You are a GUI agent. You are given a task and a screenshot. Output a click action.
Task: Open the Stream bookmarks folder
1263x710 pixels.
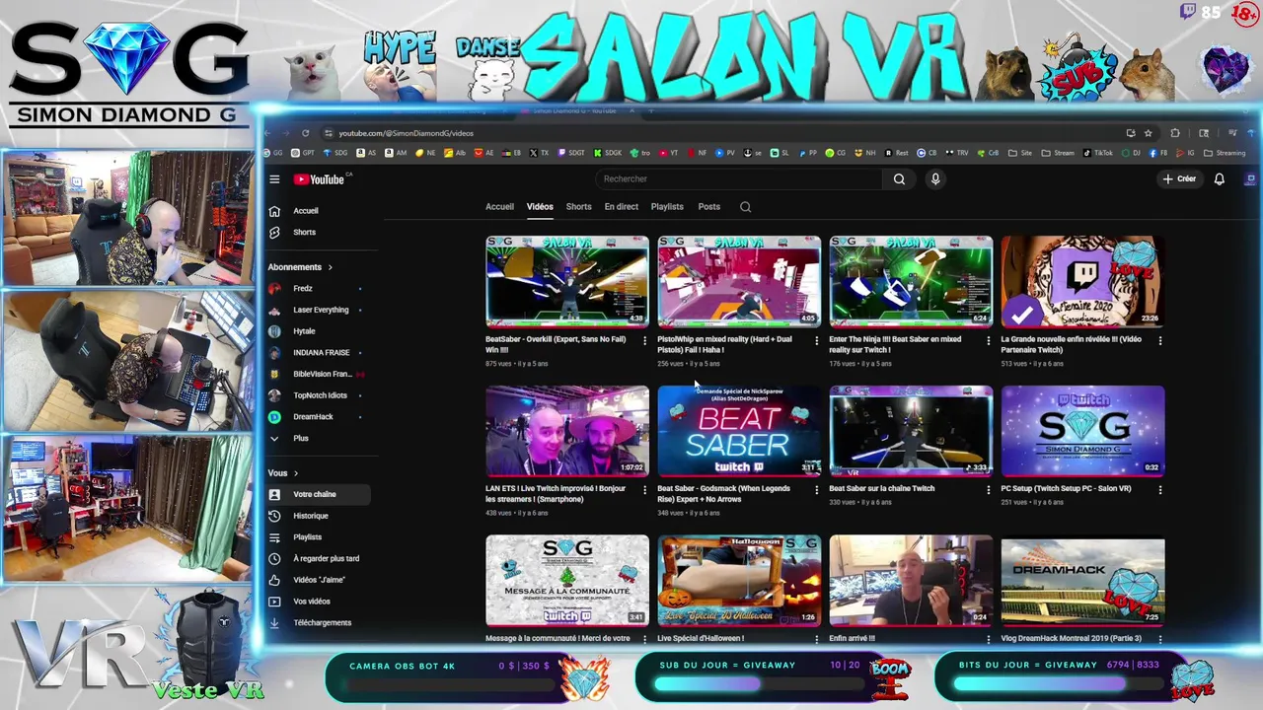[1059, 153]
